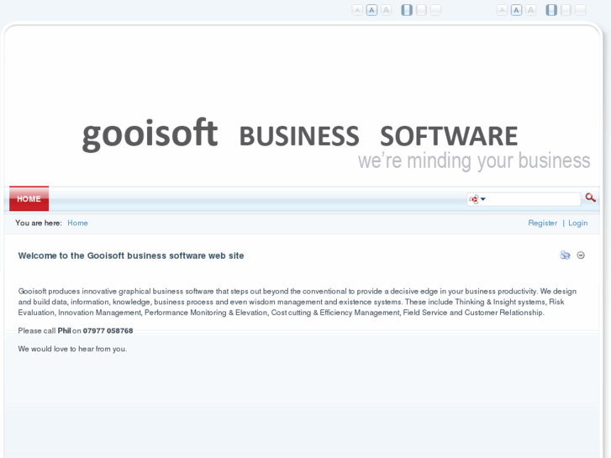Click inside the search text field
The height and width of the screenshot is (458, 611).
pyautogui.click(x=533, y=199)
